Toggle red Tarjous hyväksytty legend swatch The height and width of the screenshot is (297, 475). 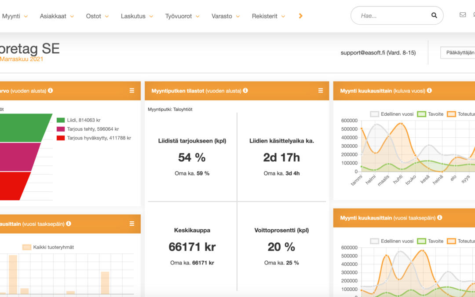coord(61,138)
